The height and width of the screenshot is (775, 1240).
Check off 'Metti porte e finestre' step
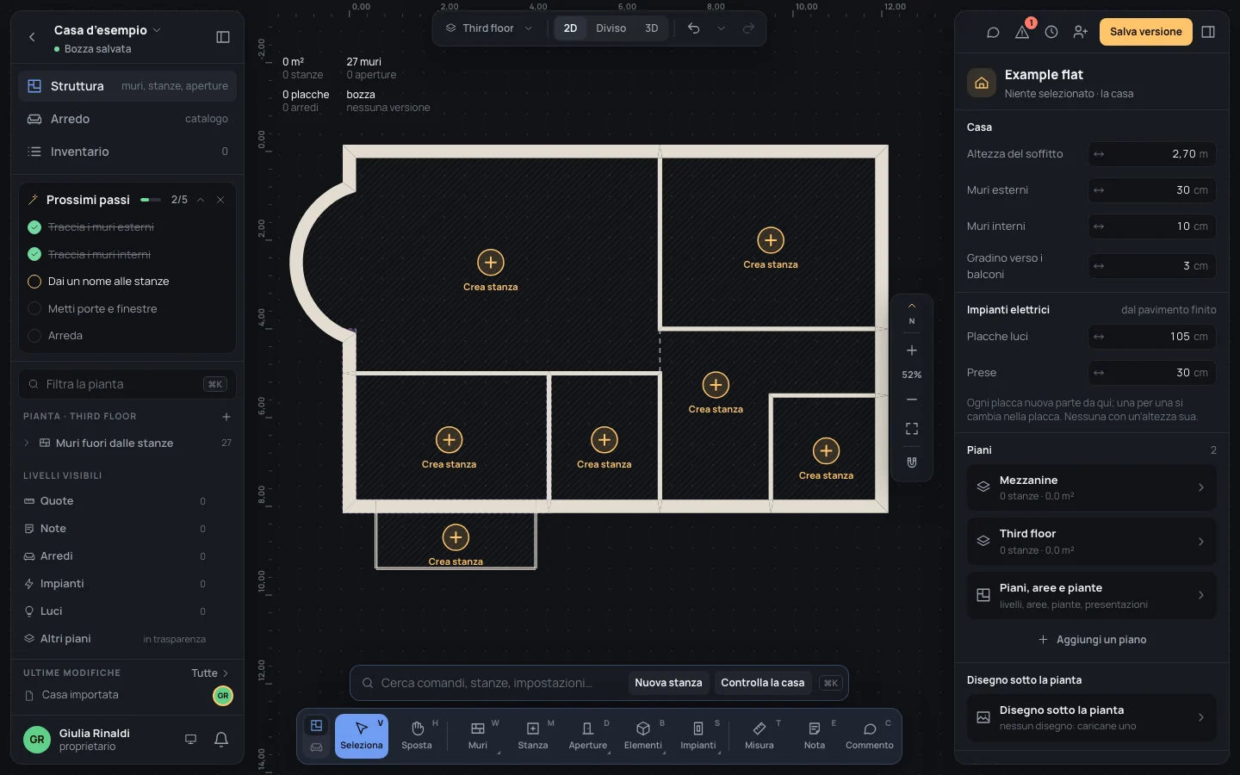point(34,308)
